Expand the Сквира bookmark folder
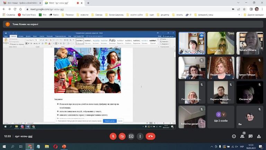The height and width of the screenshot is (150, 266). pos(97,15)
